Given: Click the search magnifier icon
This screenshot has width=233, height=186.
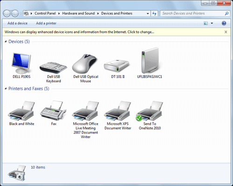Looking at the screenshot, I should (x=226, y=13).
